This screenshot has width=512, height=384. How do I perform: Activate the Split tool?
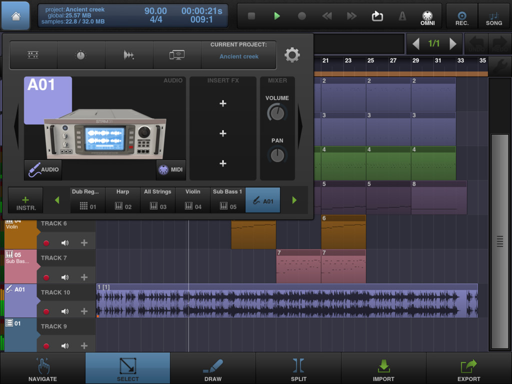tap(298, 369)
